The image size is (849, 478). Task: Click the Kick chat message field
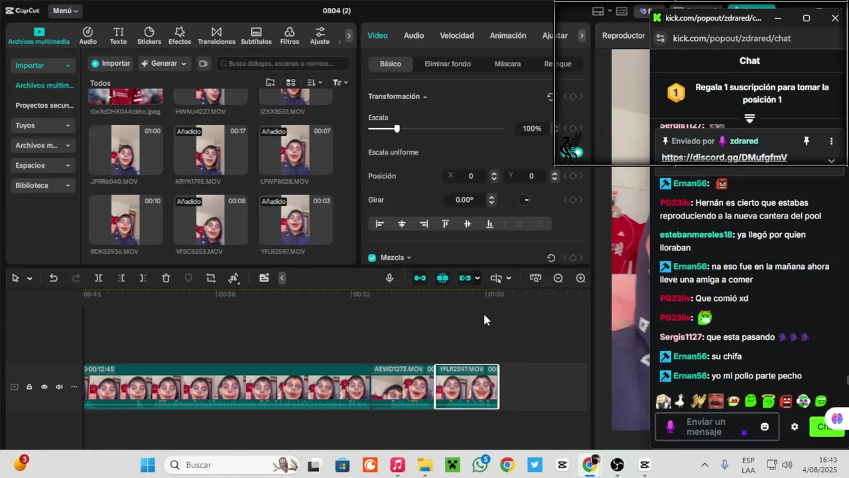[x=716, y=427]
